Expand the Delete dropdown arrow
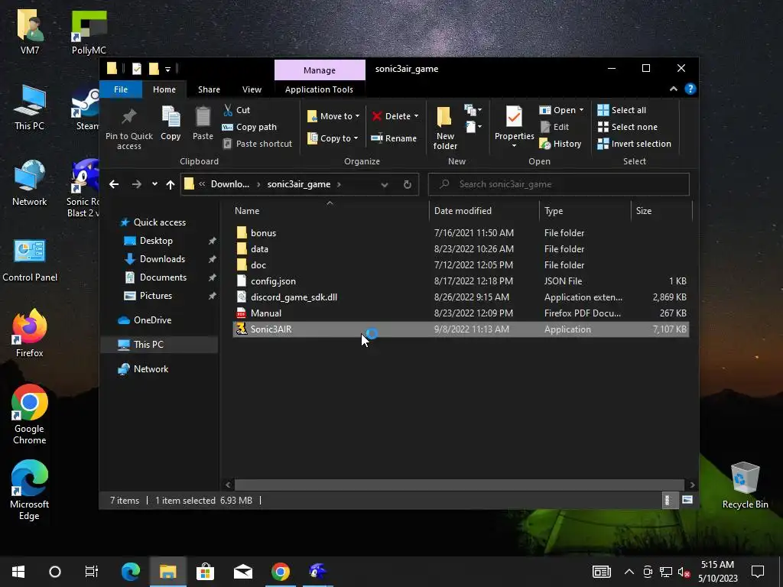The width and height of the screenshot is (783, 587). click(416, 116)
